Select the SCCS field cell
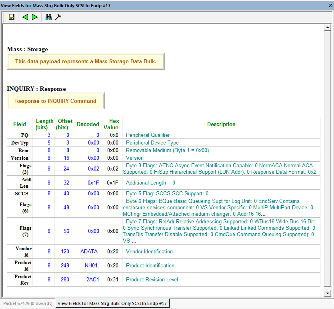The width and height of the screenshot is (334, 309). [20, 193]
